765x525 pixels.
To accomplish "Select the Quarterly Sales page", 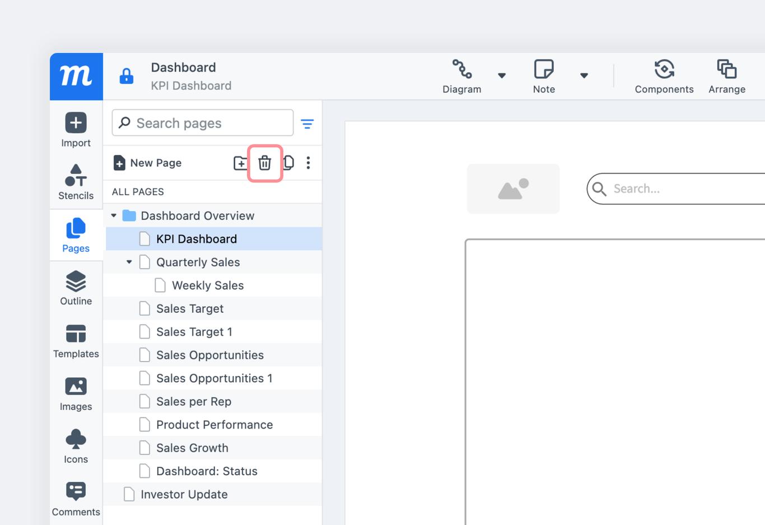I will pyautogui.click(x=213, y=262).
